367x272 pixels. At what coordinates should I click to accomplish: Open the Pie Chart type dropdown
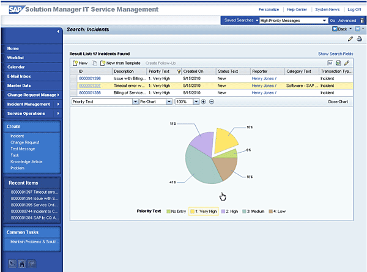coord(169,101)
